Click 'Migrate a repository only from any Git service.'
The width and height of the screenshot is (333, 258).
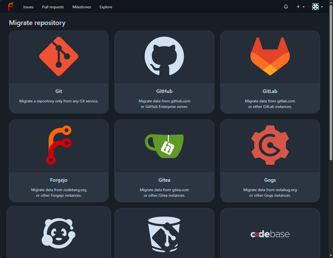[59, 101]
